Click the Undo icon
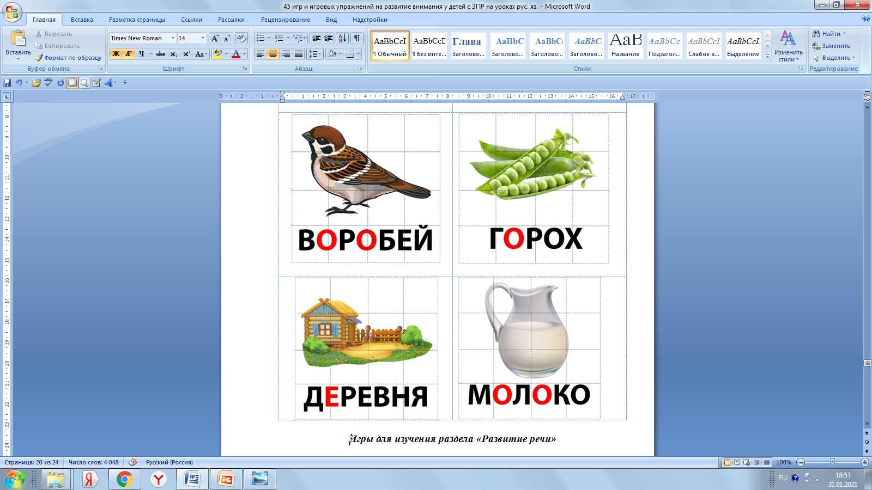The width and height of the screenshot is (872, 490). 19,83
